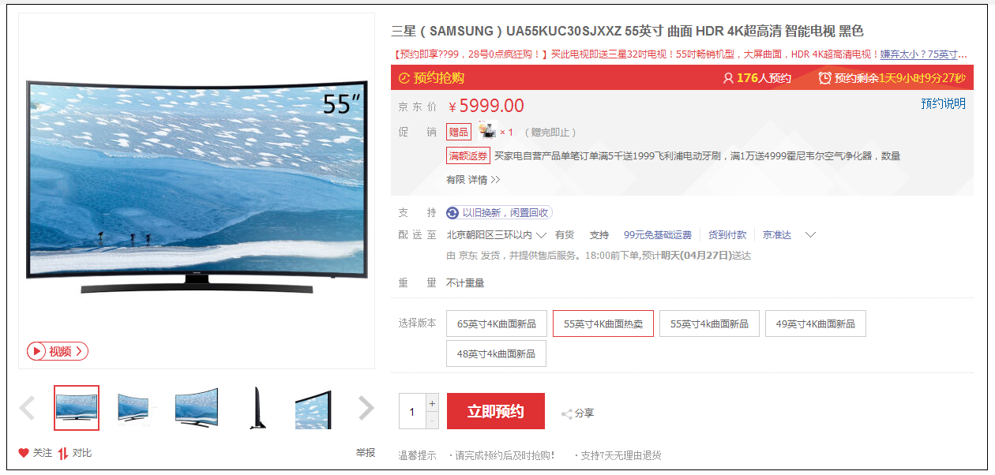
Task: Click the quantity input field
Action: 412,411
